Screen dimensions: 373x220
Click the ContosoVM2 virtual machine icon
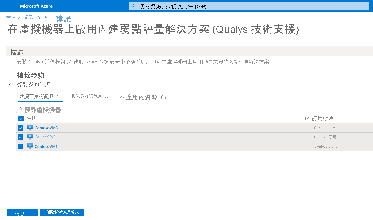tap(30, 137)
